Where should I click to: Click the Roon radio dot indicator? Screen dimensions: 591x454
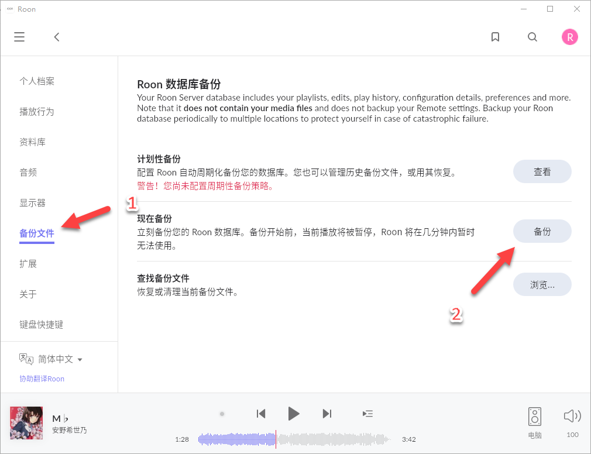point(222,414)
